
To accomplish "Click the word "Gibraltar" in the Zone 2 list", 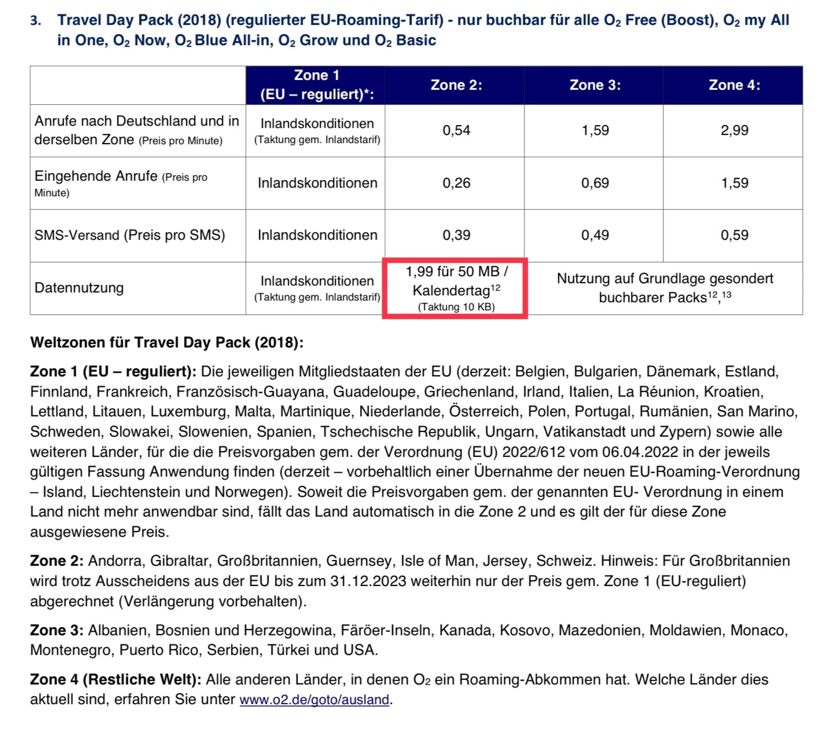I will click(x=179, y=561).
